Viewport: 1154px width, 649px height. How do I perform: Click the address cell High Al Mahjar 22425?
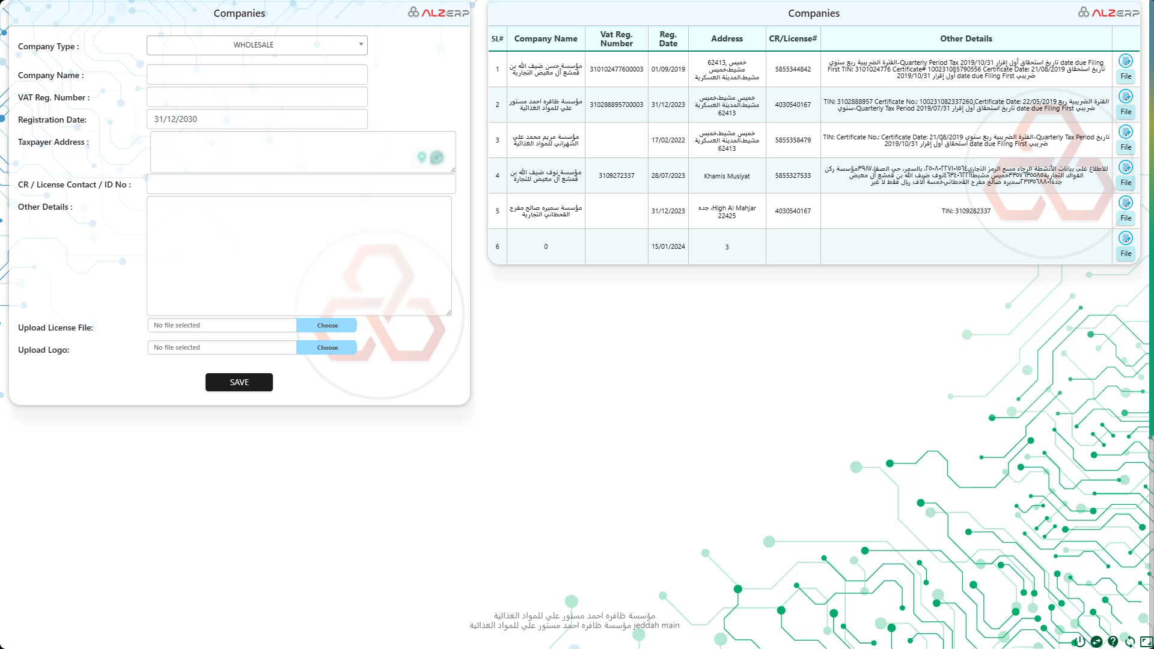coord(727,212)
